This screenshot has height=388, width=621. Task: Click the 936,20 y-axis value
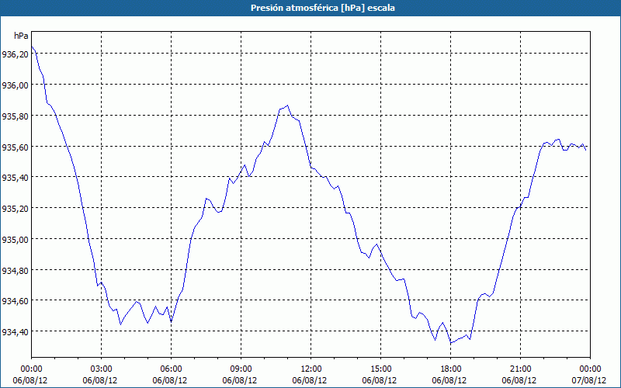15,54
